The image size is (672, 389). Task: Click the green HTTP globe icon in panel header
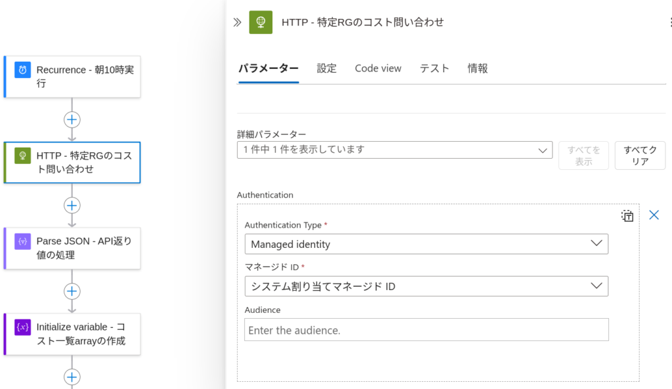coord(261,22)
